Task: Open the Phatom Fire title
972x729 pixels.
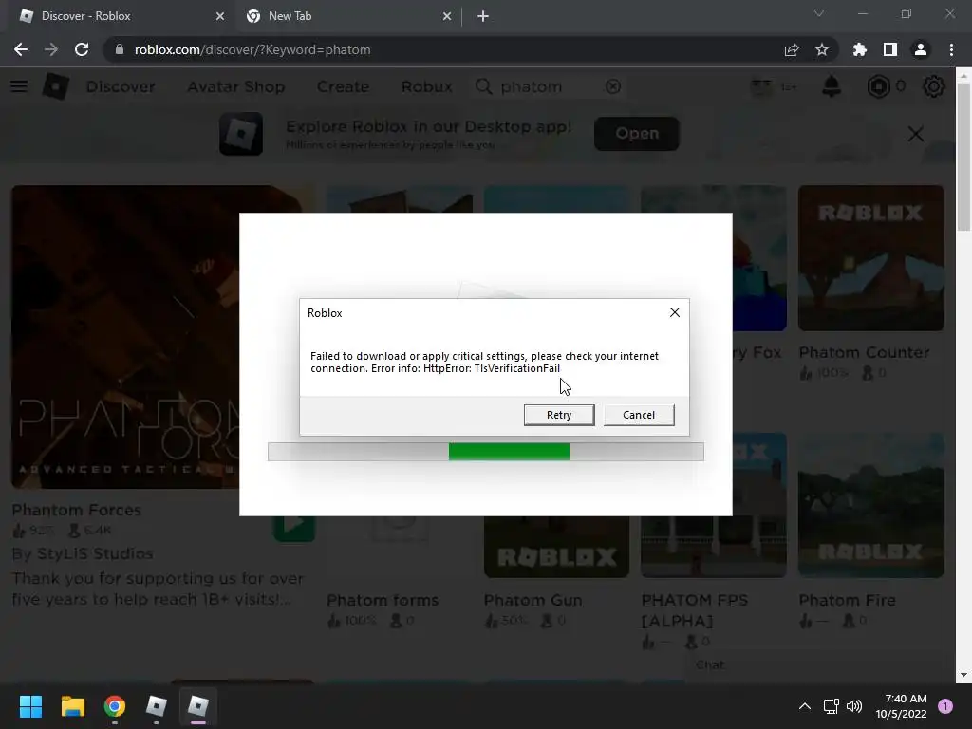Action: point(847,600)
